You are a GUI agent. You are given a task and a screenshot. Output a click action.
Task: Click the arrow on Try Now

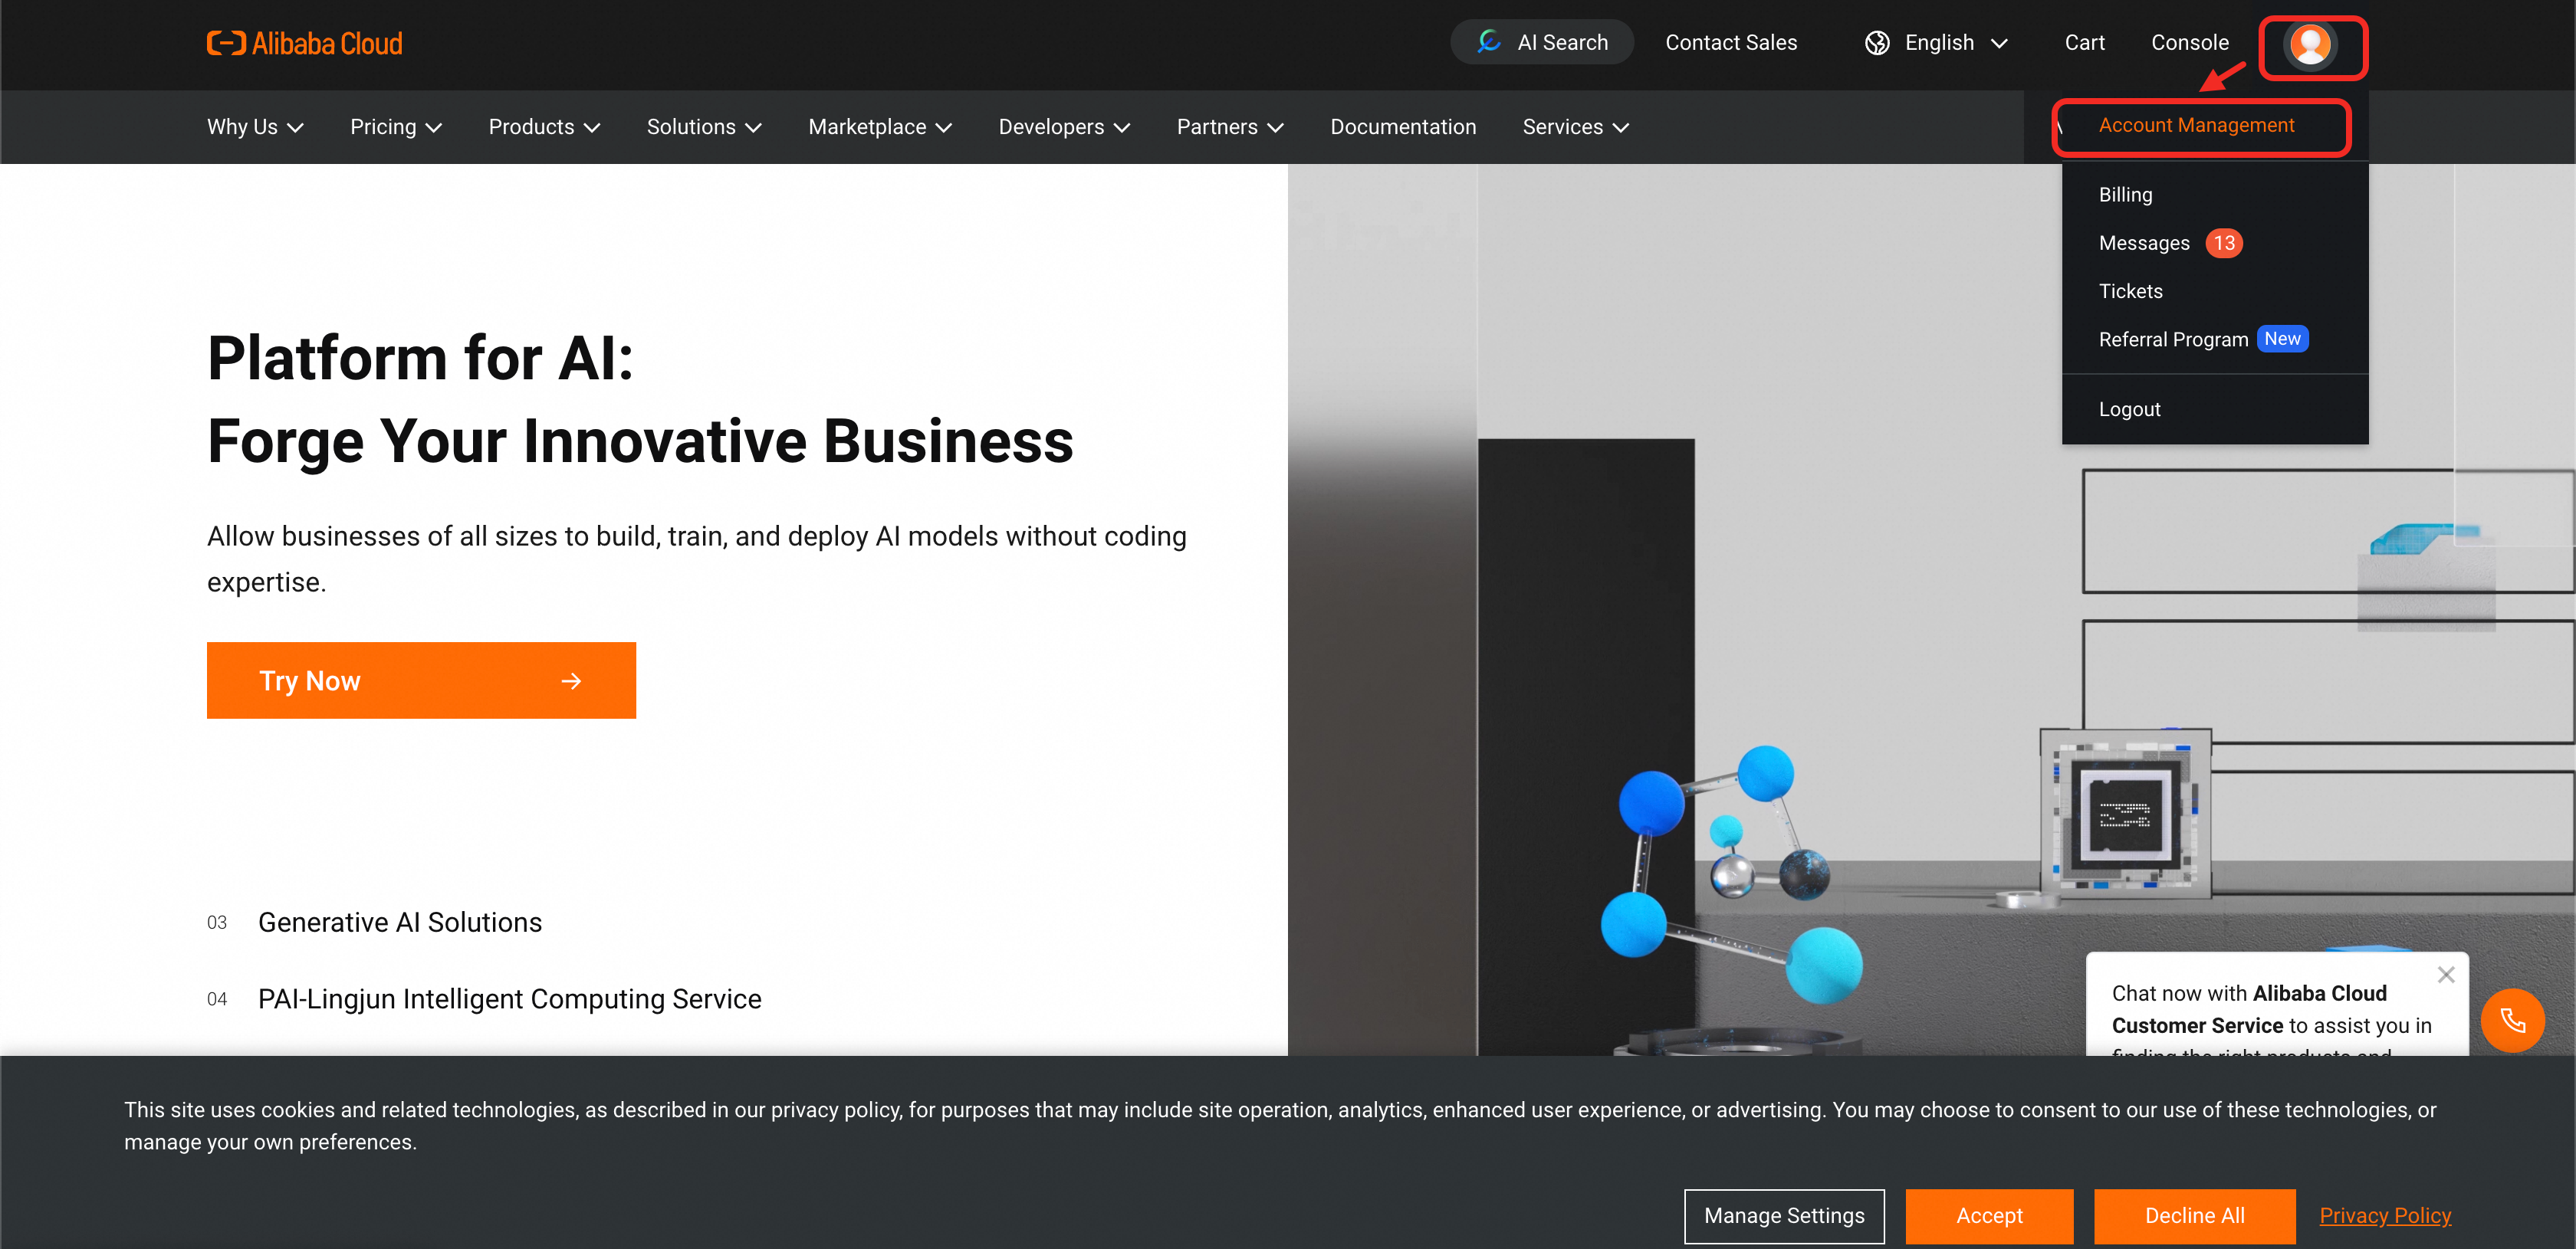pyautogui.click(x=571, y=681)
